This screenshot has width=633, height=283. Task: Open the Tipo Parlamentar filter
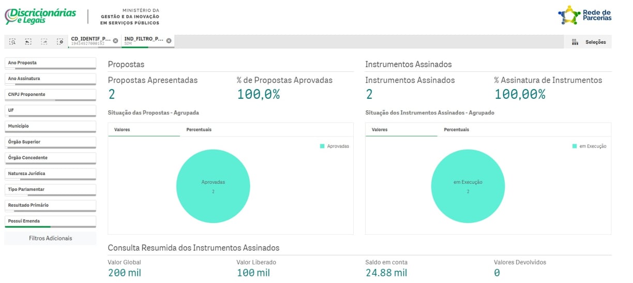(x=50, y=190)
